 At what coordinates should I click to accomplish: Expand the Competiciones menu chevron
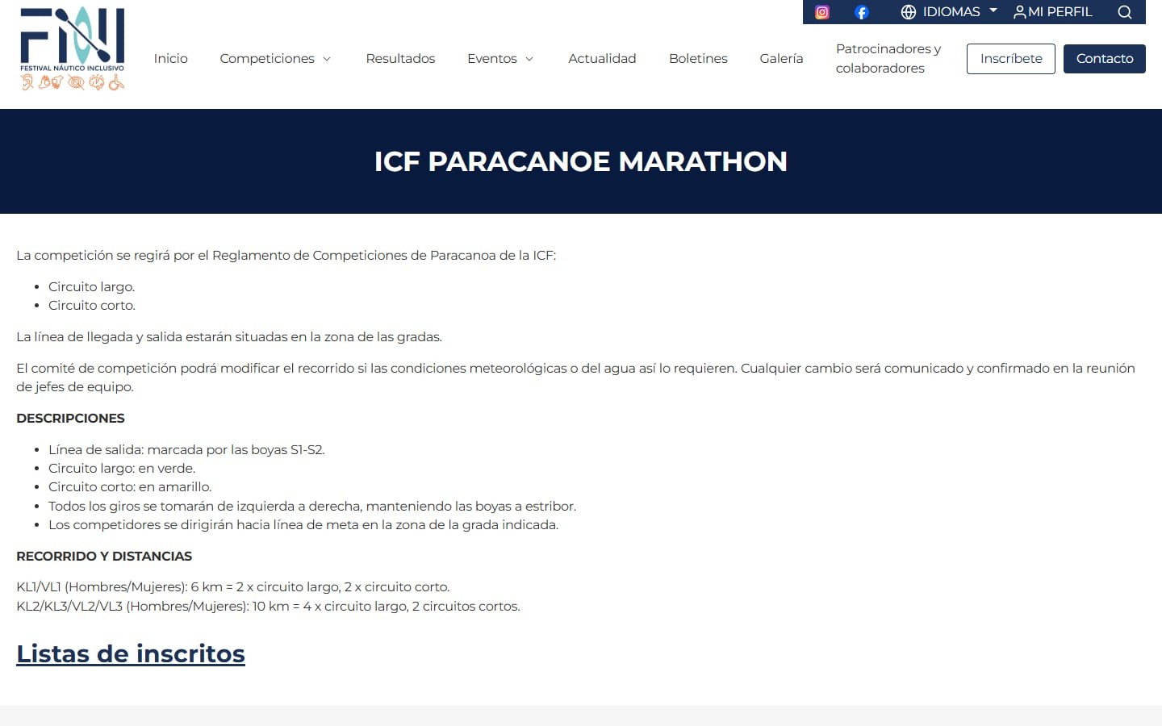(x=327, y=59)
